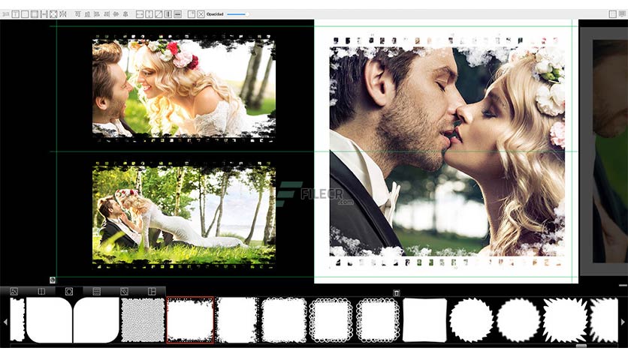Image resolution: width=628 pixels, height=363 pixels.
Task: Select the masks tab with circle-in-square icon
Action: coord(69,292)
